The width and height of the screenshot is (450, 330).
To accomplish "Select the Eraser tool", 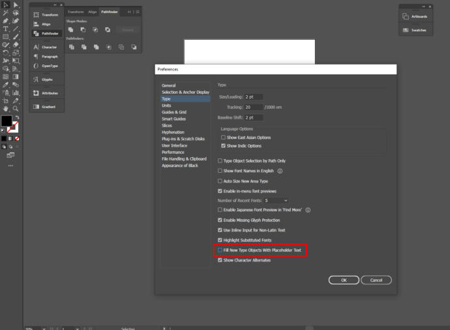I will [x=16, y=45].
